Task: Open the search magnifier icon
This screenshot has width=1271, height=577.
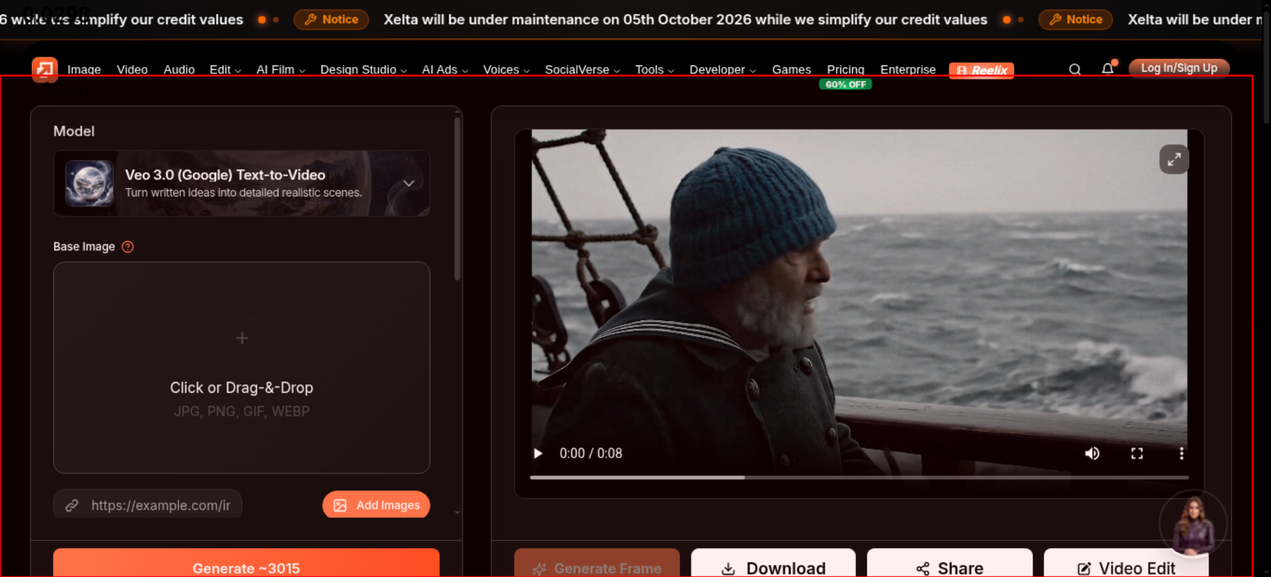Action: (x=1075, y=69)
